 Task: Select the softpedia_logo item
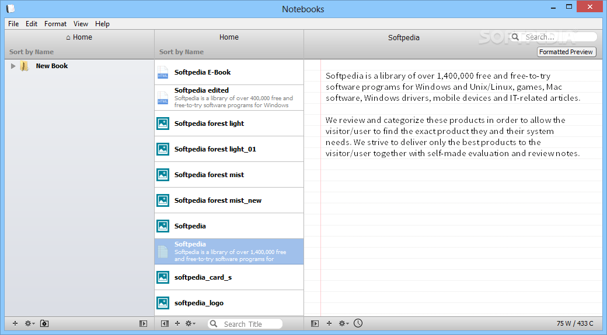229,303
